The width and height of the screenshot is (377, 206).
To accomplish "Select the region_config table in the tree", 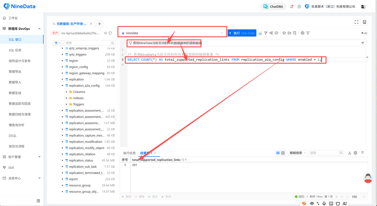I will (x=78, y=67).
